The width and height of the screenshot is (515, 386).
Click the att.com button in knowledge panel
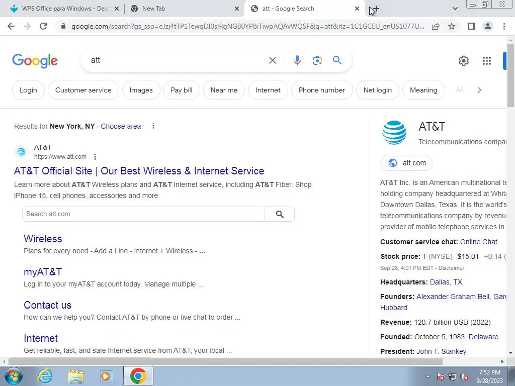(x=406, y=163)
